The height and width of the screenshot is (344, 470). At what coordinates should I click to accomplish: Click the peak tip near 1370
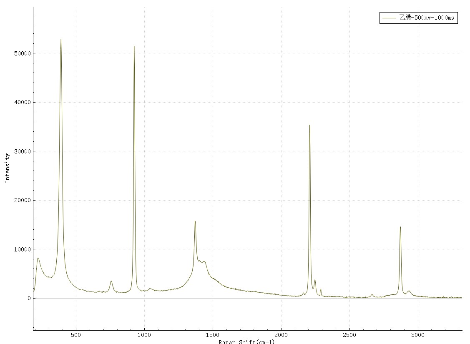(x=195, y=221)
